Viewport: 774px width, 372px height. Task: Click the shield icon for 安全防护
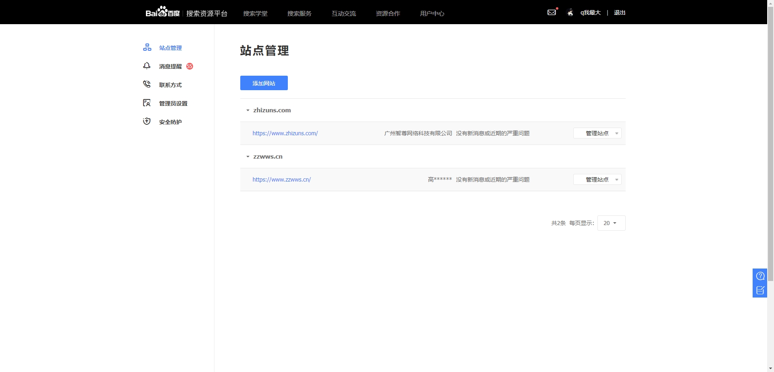(147, 122)
